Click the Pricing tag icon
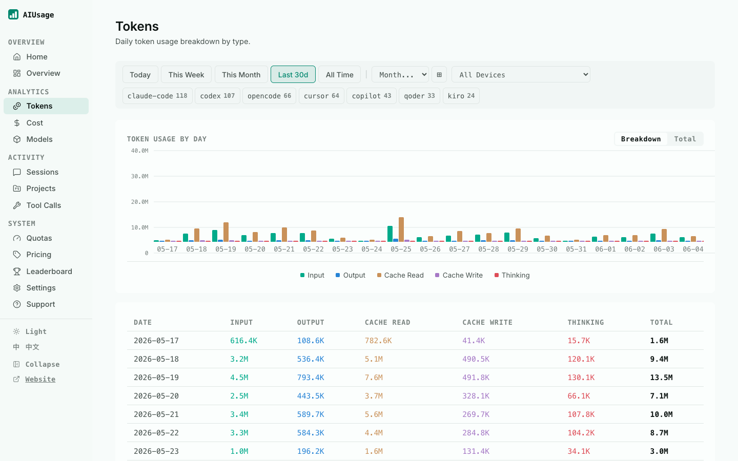 click(x=17, y=255)
